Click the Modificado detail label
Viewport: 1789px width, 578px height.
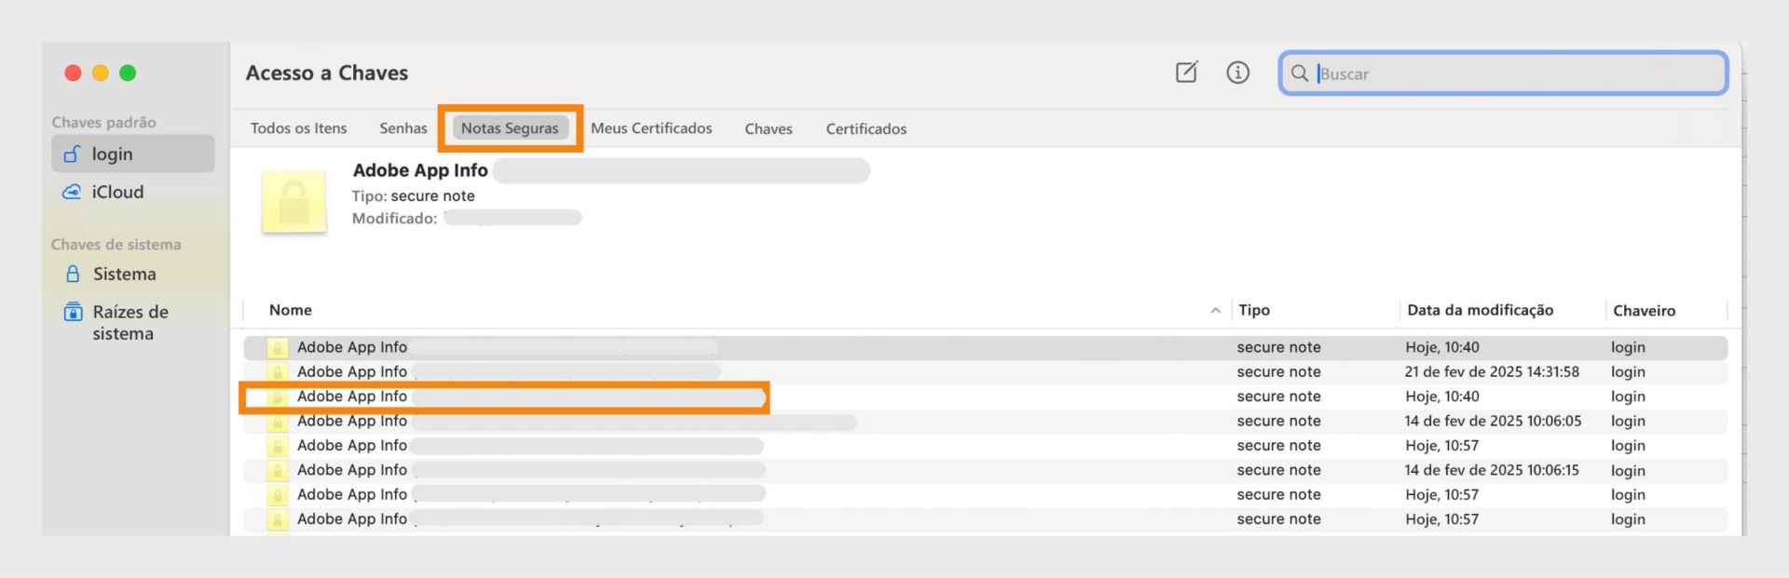[394, 219]
